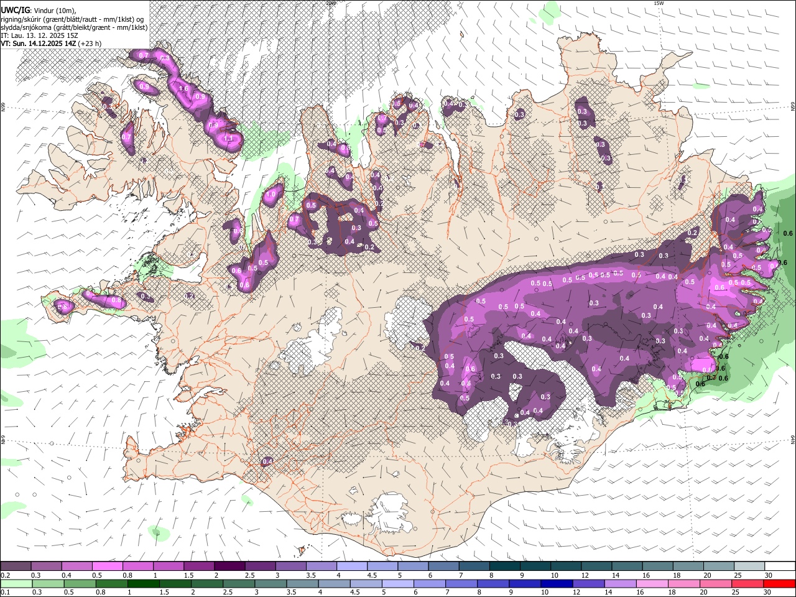
Task: Pick the bright red bottom swatch above 30
Action: tap(779, 583)
